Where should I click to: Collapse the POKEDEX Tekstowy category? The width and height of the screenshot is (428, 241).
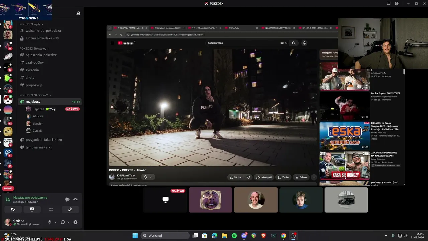tap(34, 49)
